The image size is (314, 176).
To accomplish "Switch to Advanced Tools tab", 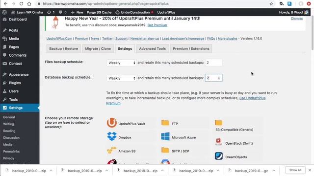I will [153, 49].
